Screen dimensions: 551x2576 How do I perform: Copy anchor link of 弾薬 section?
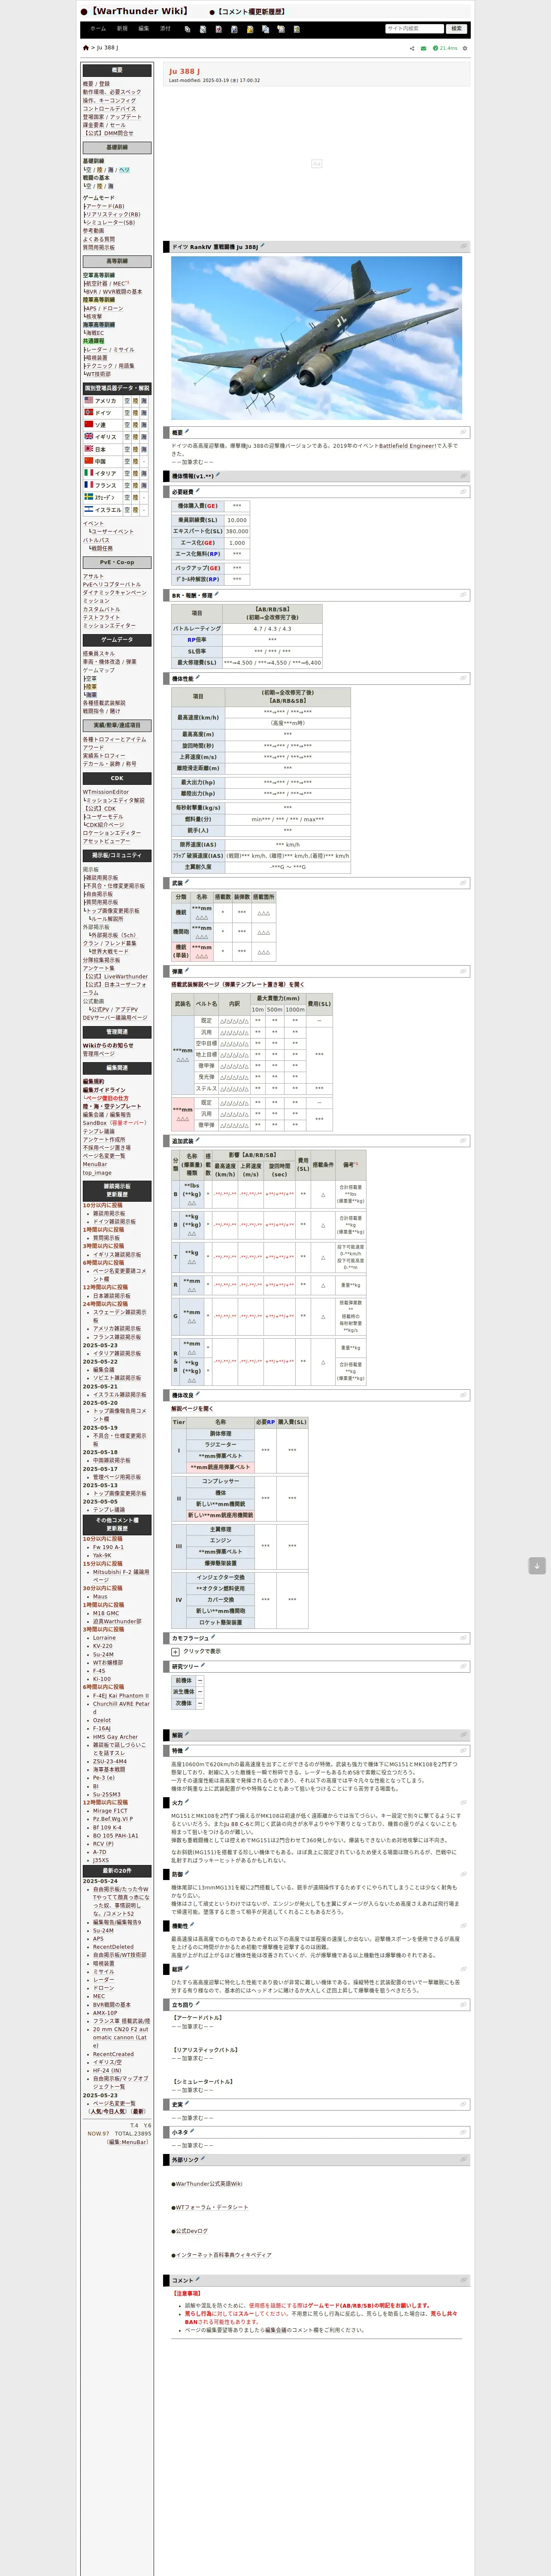[x=463, y=971]
